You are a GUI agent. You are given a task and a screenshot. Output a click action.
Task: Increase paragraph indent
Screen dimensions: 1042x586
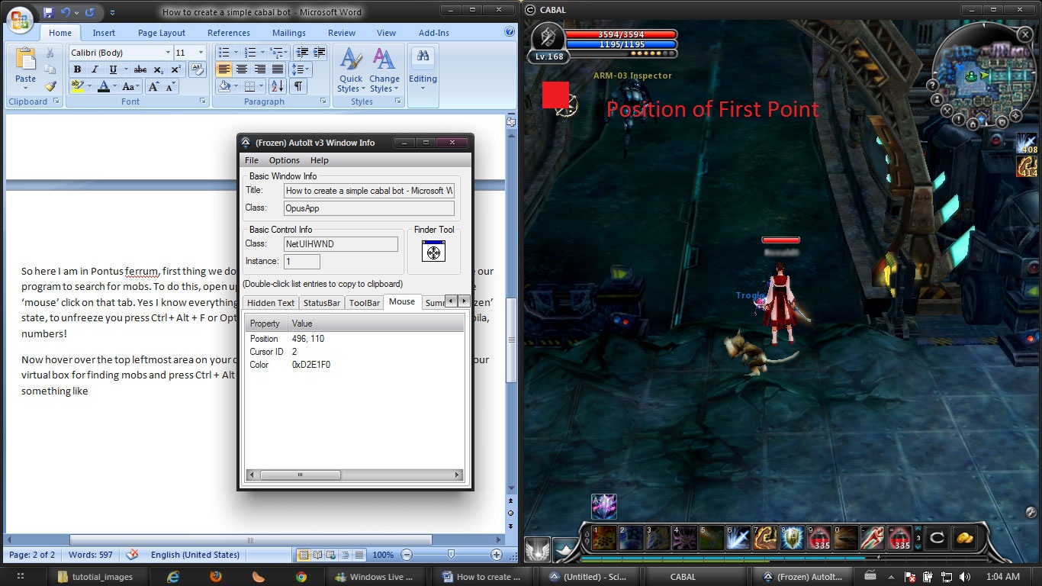coord(319,53)
